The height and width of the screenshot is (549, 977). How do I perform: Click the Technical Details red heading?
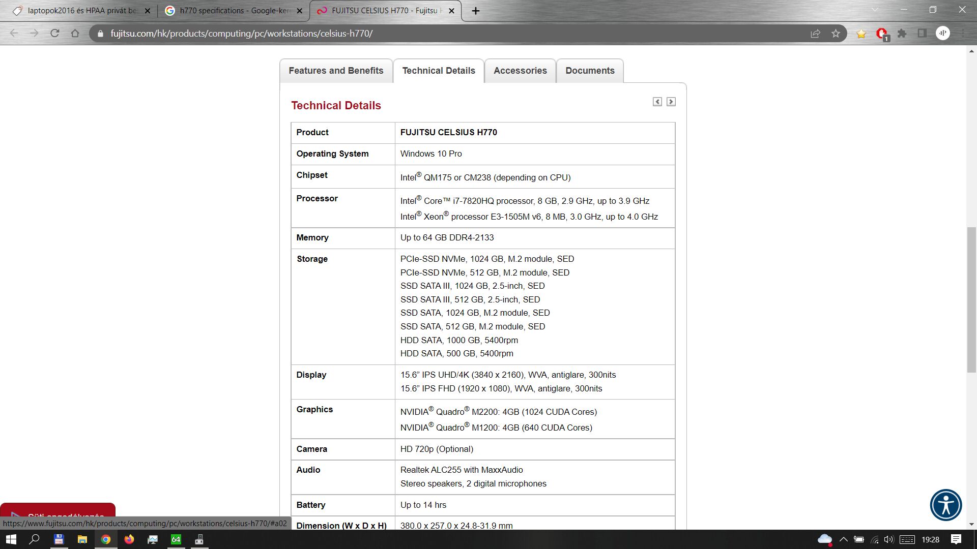(336, 105)
